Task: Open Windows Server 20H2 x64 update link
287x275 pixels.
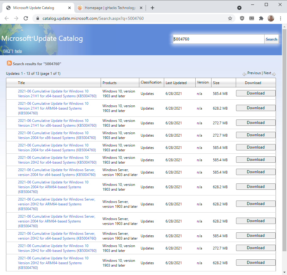Action: click(57, 236)
